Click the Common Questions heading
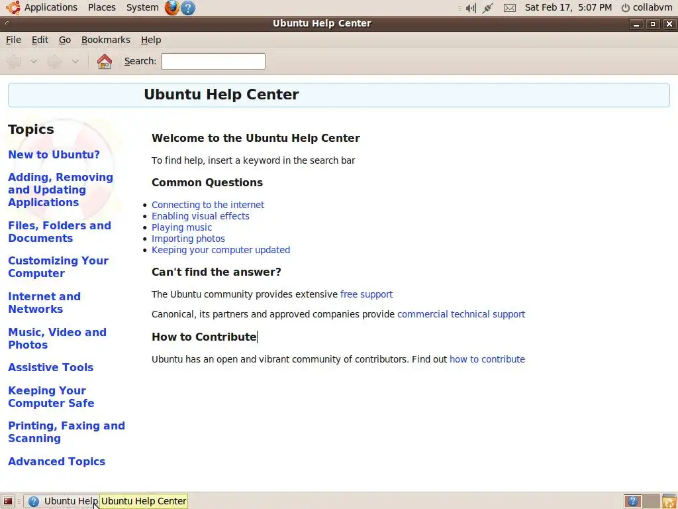 coord(207,182)
